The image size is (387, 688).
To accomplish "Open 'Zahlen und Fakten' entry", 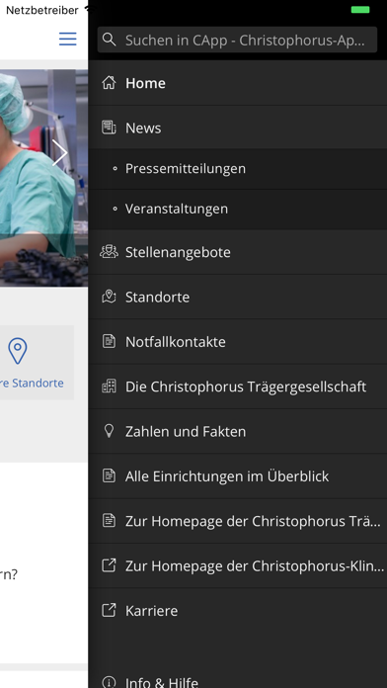I will coord(238,431).
